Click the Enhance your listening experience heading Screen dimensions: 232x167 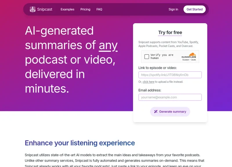pyautogui.click(x=80, y=143)
